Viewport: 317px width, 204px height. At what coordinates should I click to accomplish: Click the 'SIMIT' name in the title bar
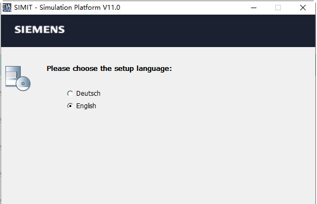click(23, 8)
